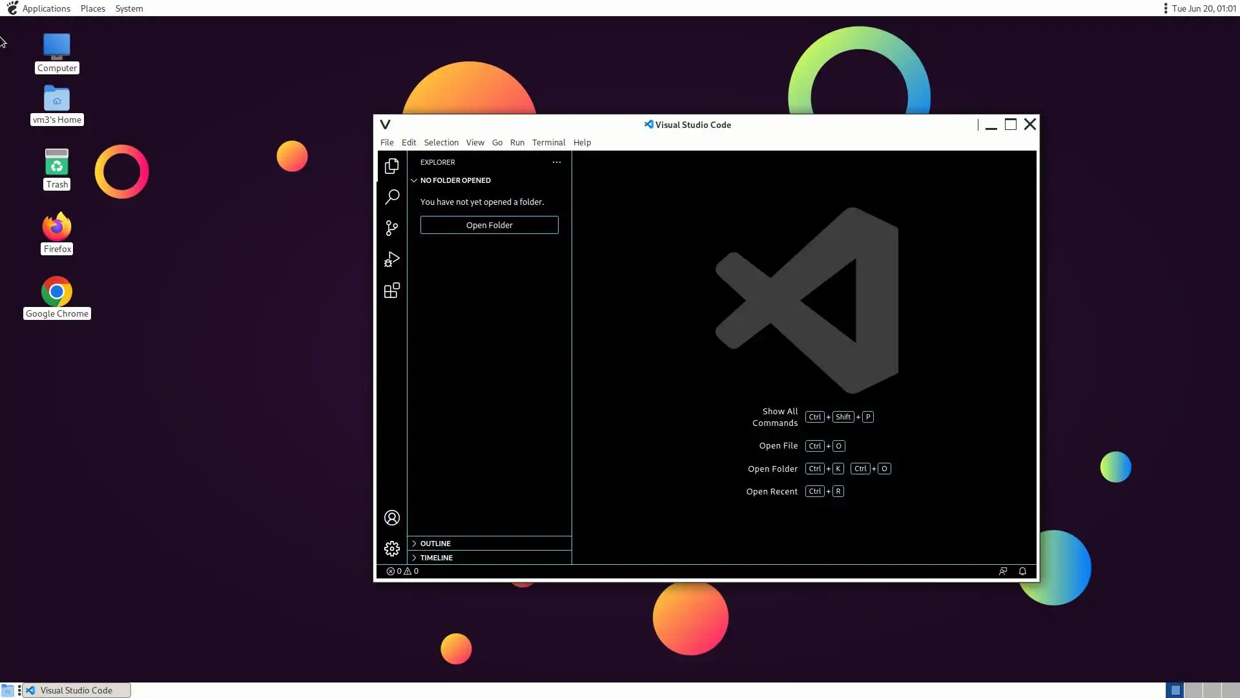Open the File menu
Screen dimensions: 1240x698
387,143
